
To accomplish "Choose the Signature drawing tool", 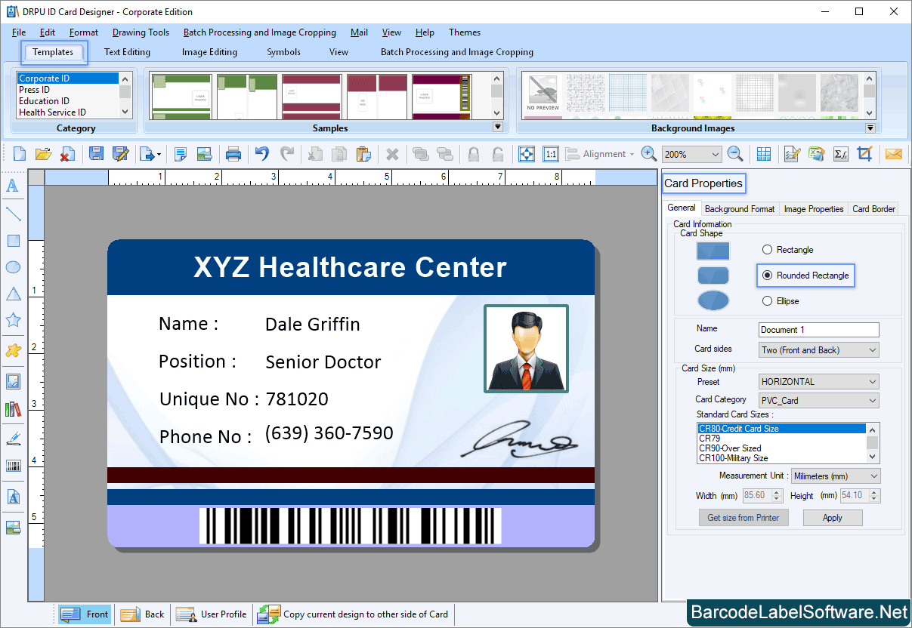I will point(13,436).
